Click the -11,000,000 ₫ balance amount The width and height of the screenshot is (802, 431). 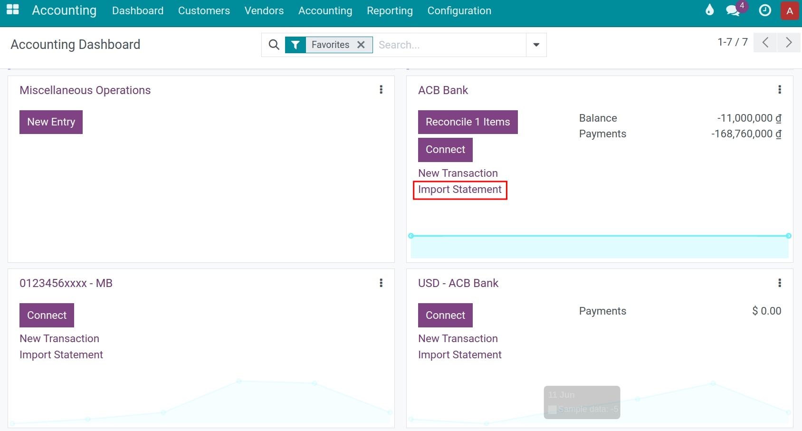[749, 118]
